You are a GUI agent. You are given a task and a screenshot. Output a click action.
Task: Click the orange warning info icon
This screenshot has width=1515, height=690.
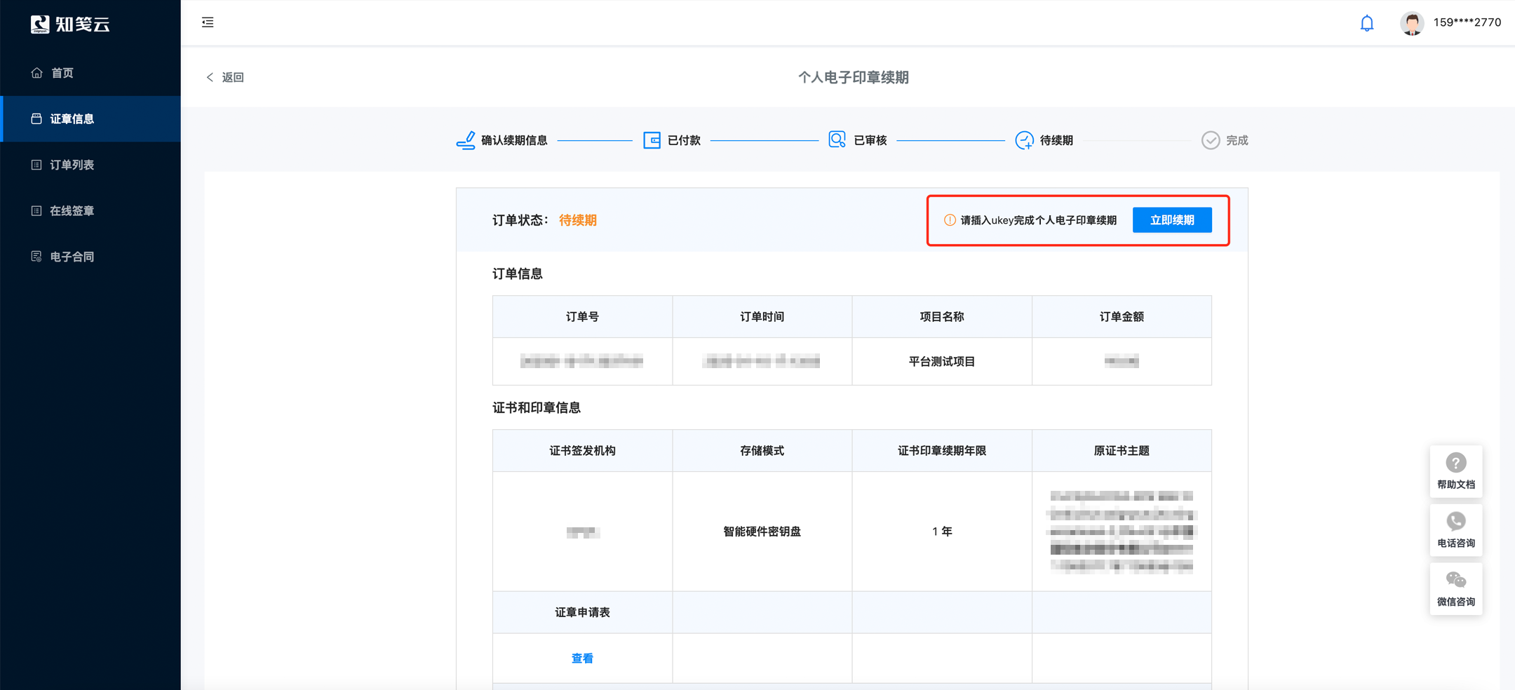pyautogui.click(x=950, y=220)
